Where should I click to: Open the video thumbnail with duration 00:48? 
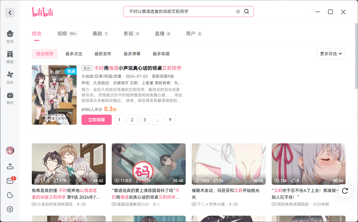tap(229, 164)
